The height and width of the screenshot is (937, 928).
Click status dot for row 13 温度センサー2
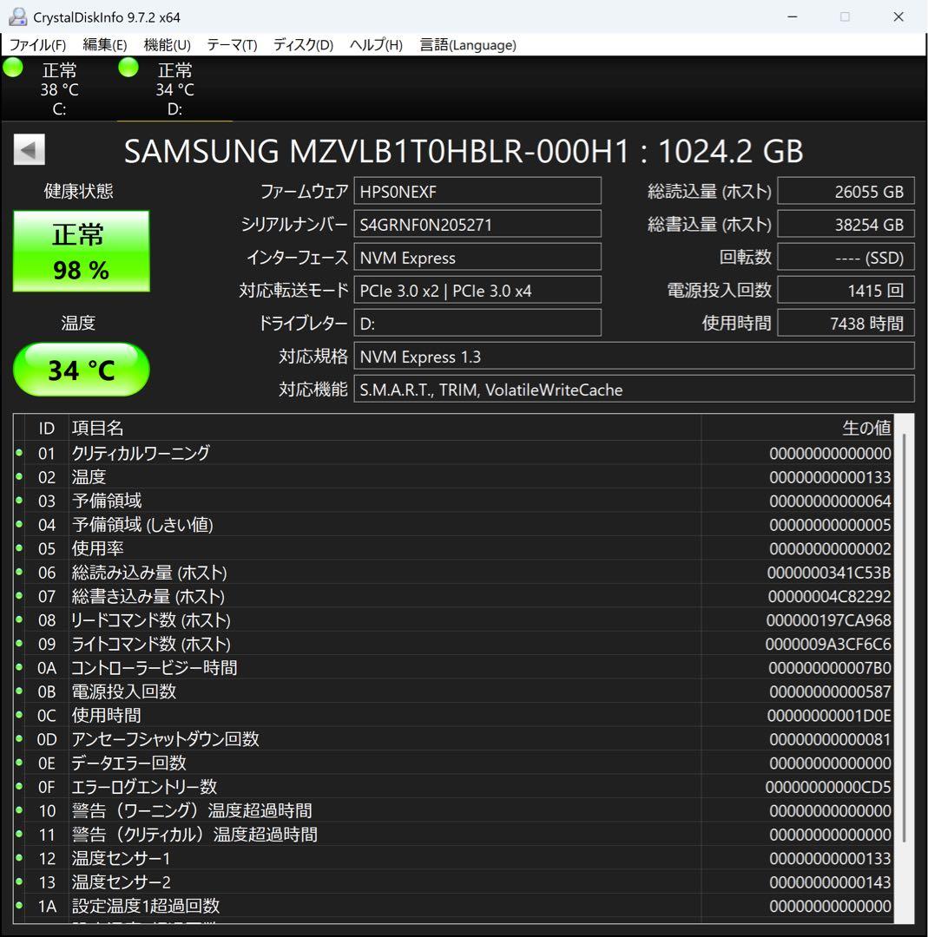pyautogui.click(x=19, y=881)
